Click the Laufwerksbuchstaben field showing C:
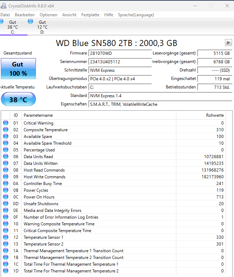234x277 pixels. coord(120,87)
